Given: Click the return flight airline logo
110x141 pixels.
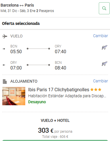Looking at the screenshot, I should 104,64.
